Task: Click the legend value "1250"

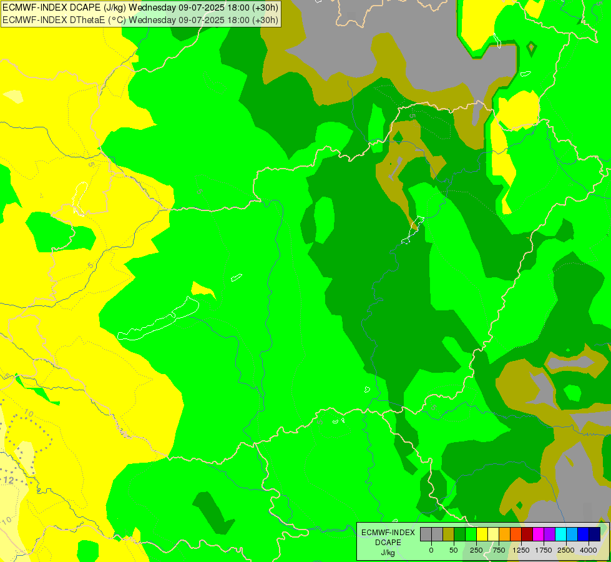Action: point(521,550)
